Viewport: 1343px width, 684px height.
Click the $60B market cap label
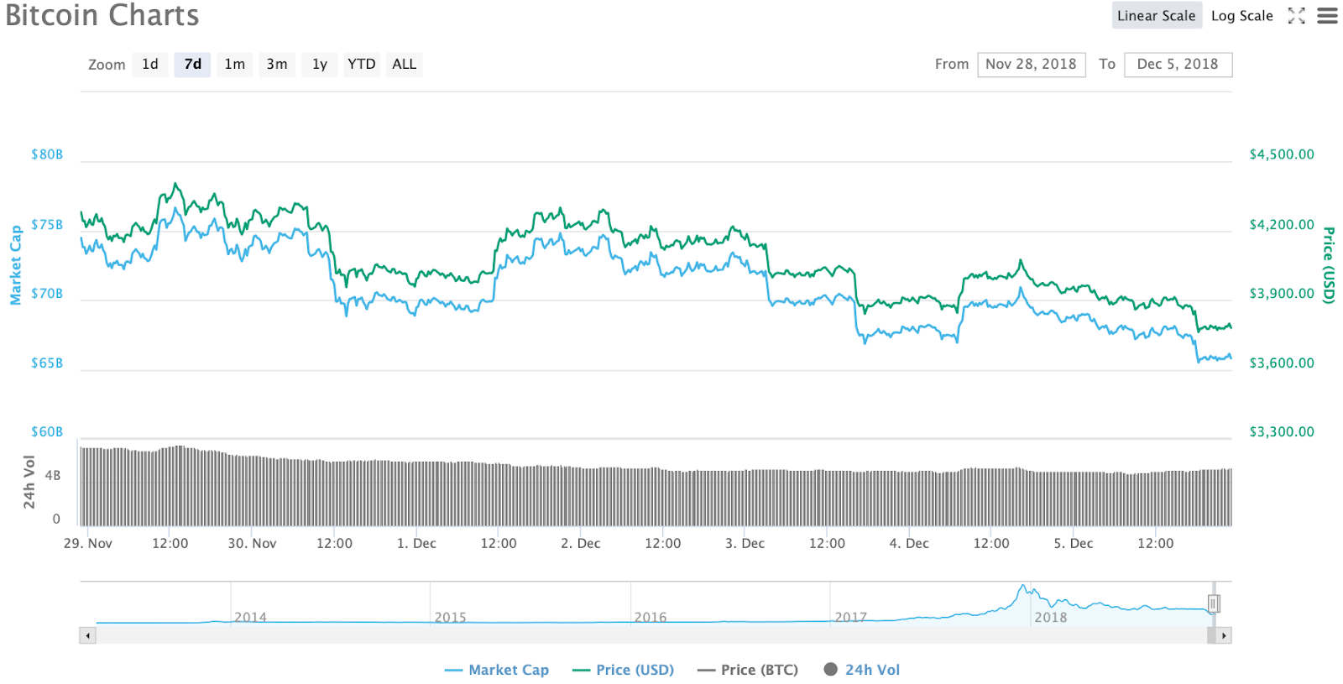47,432
